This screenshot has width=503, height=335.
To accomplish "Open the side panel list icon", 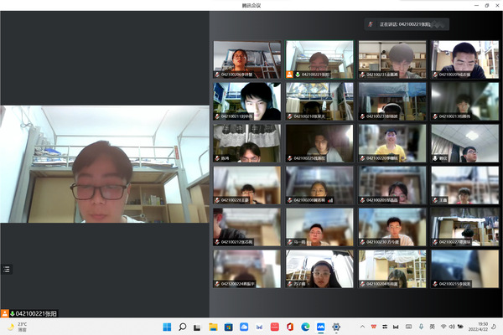I will point(7,269).
